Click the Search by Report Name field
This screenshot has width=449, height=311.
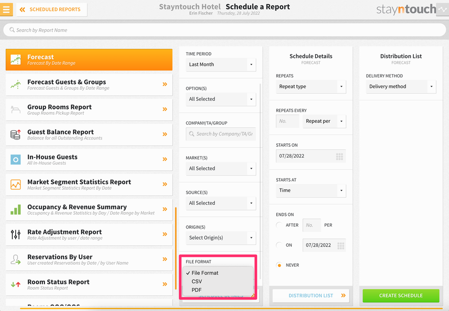click(224, 30)
